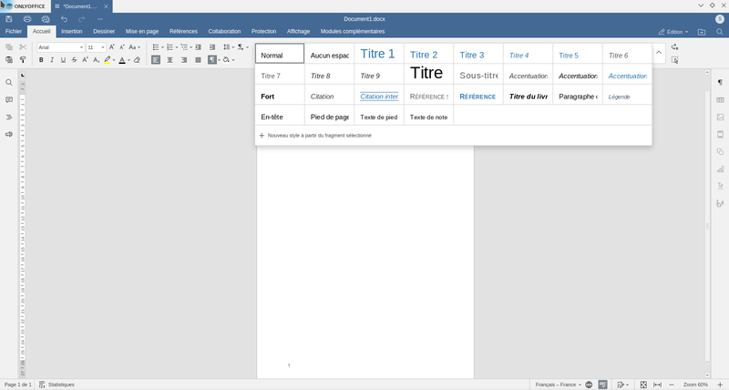The width and height of the screenshot is (729, 390).
Task: Click the Copy style format painter icon
Action: (23, 60)
